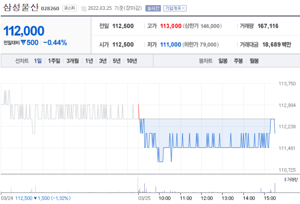Click the 112,994 y-axis label
Viewport: 300px width, 204px height.
287,105
